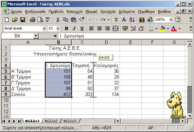Open the font size 10 dropdown

pos(58,29)
